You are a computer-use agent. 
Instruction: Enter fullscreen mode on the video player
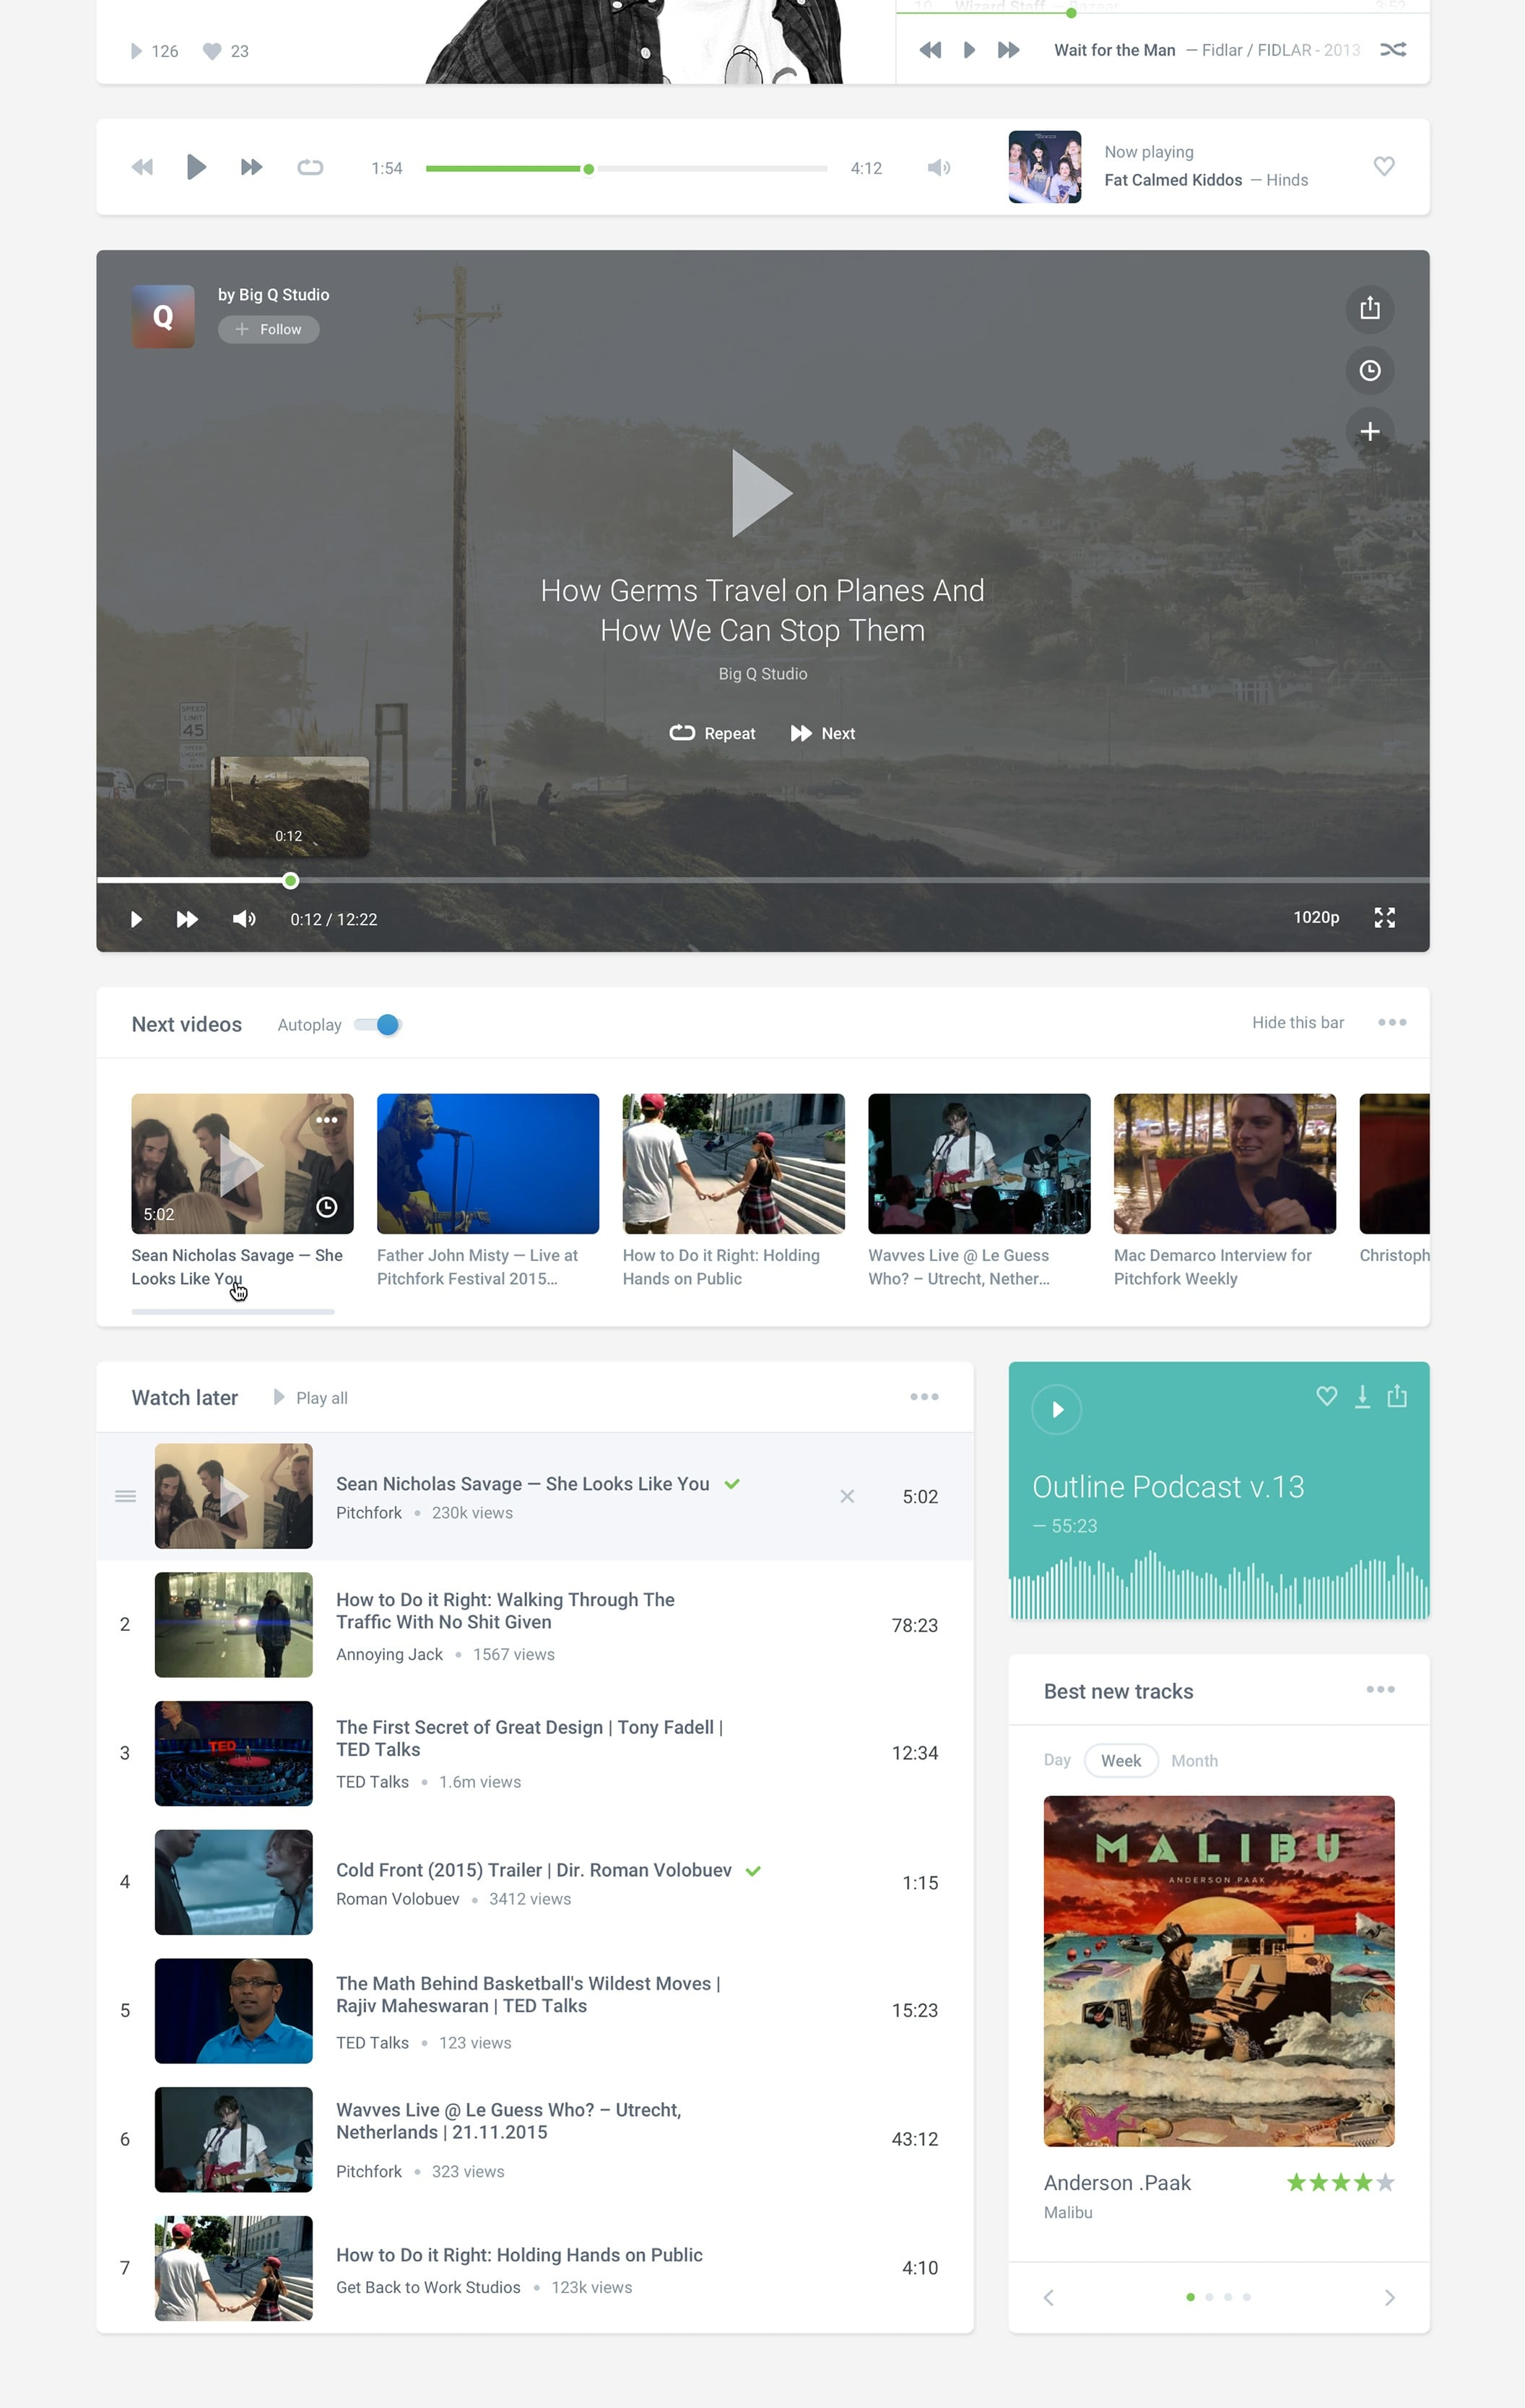click(x=1384, y=917)
